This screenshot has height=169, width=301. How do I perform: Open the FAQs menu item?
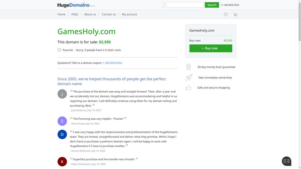point(75,14)
